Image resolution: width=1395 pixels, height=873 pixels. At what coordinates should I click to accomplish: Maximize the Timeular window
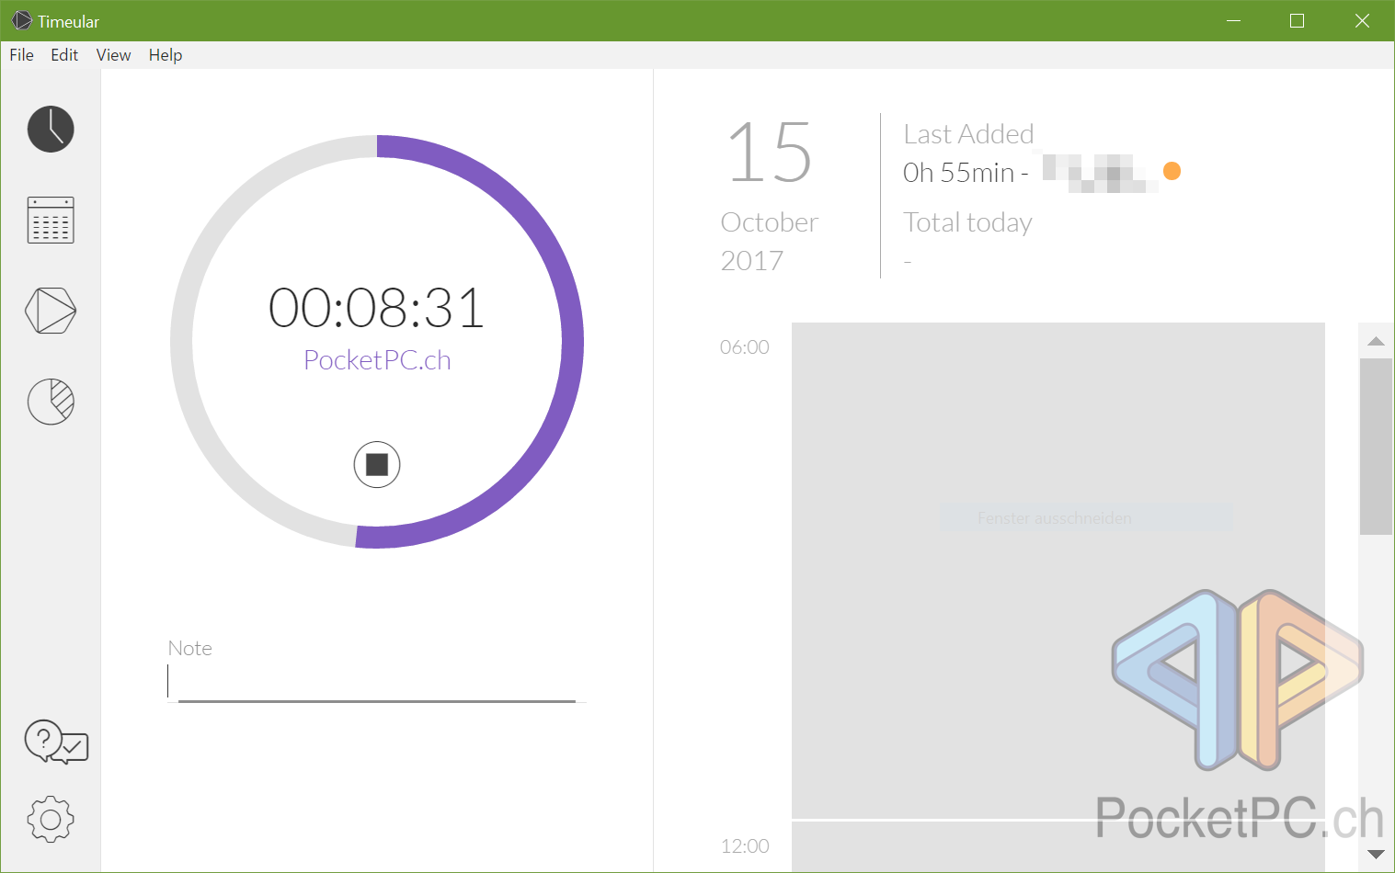(1297, 20)
